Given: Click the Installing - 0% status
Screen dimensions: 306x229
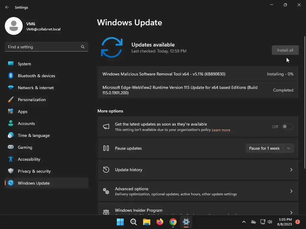Looking at the screenshot, I should coord(280,74).
